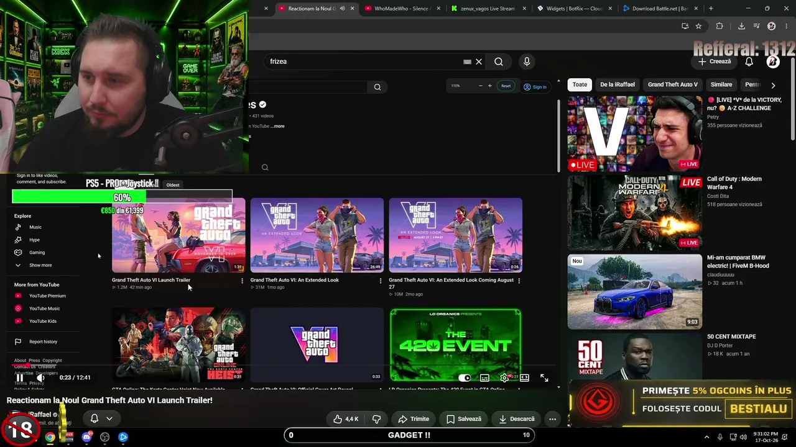Click the Salvează button under the video

(x=464, y=419)
